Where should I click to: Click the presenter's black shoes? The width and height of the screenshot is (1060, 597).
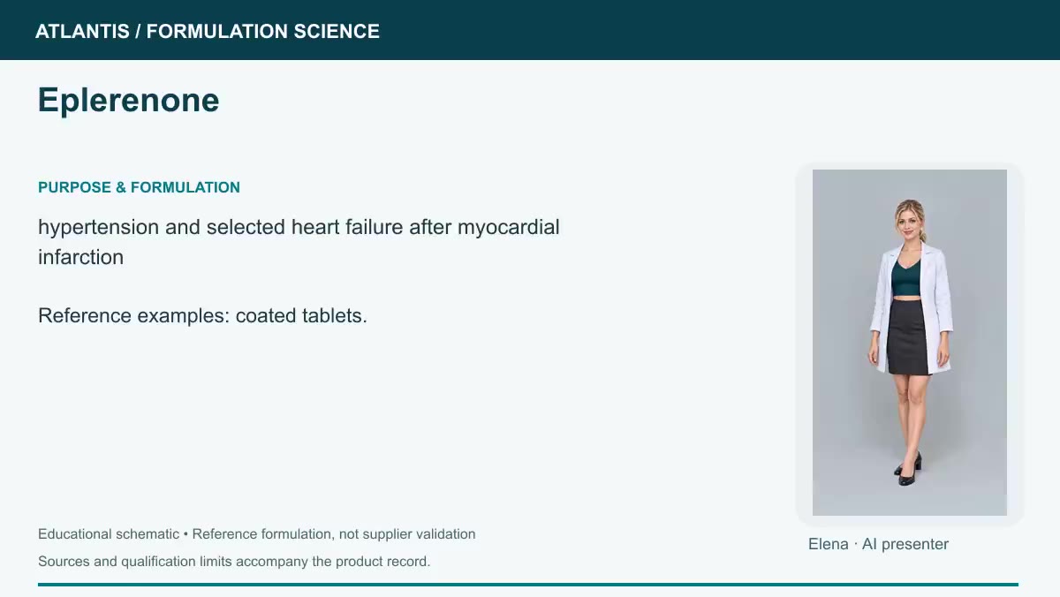point(908,469)
